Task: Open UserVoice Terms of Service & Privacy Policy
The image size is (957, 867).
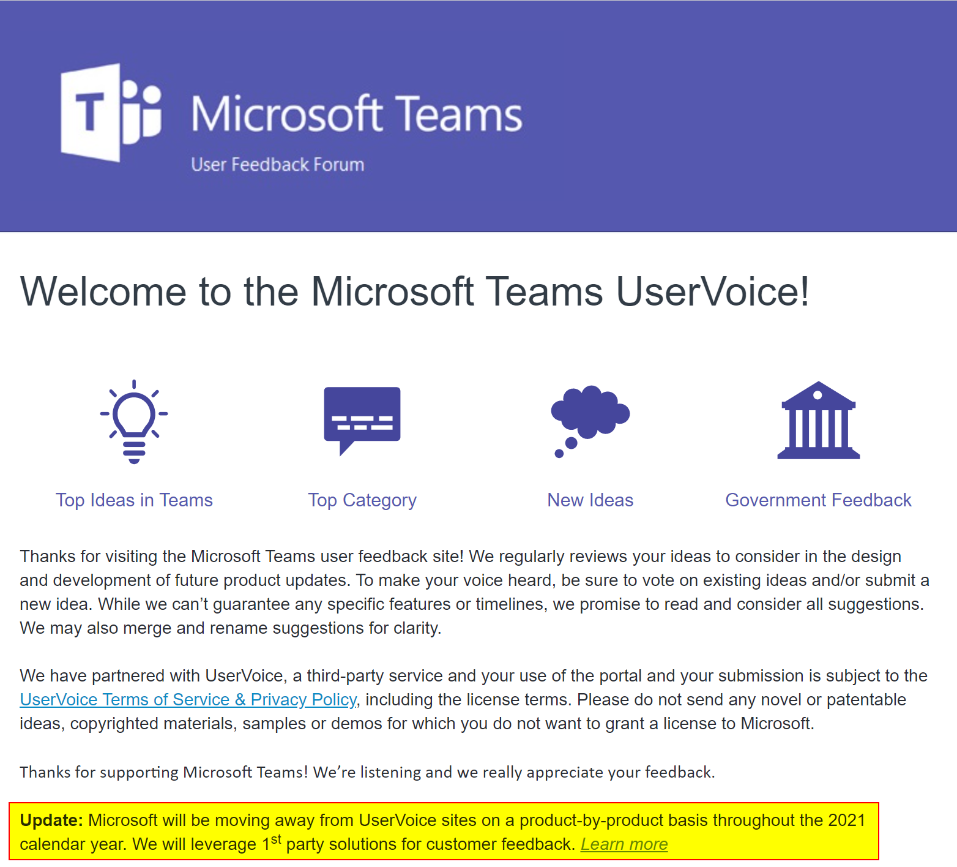Action: [188, 699]
